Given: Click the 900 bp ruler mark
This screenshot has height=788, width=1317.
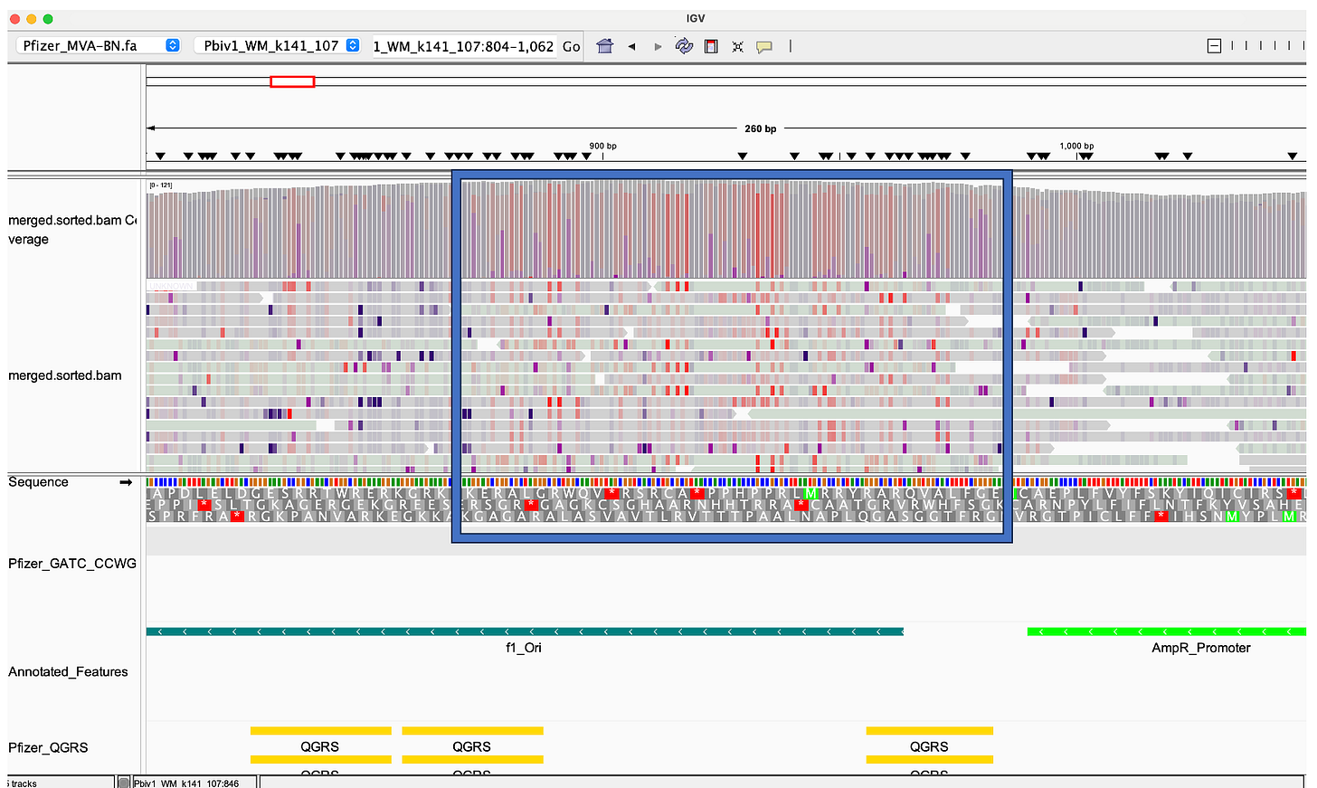Looking at the screenshot, I should (x=602, y=147).
